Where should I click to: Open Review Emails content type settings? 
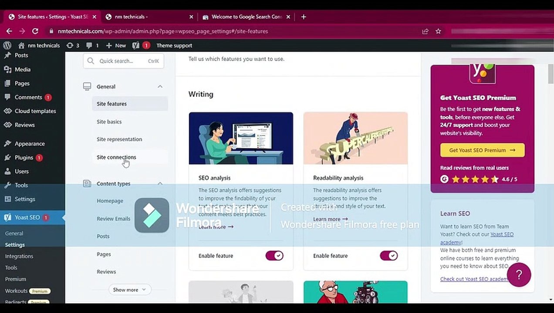(113, 219)
